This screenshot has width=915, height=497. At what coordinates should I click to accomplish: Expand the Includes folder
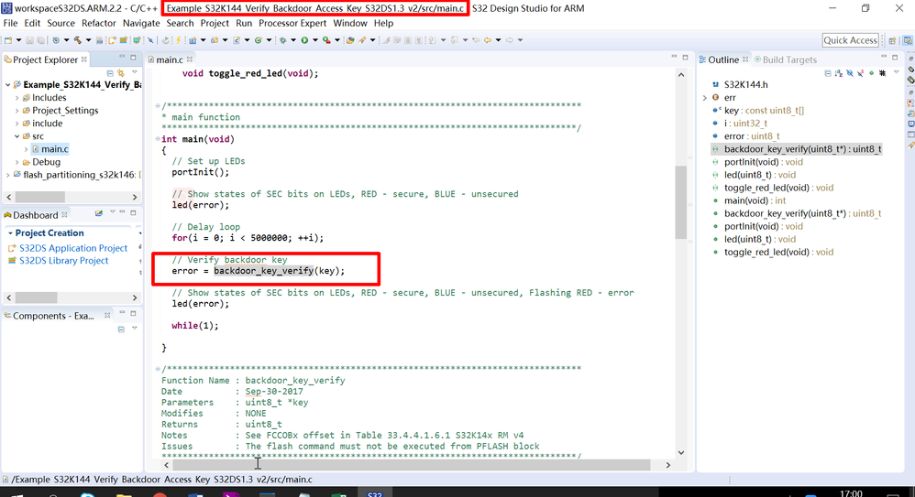(17, 98)
